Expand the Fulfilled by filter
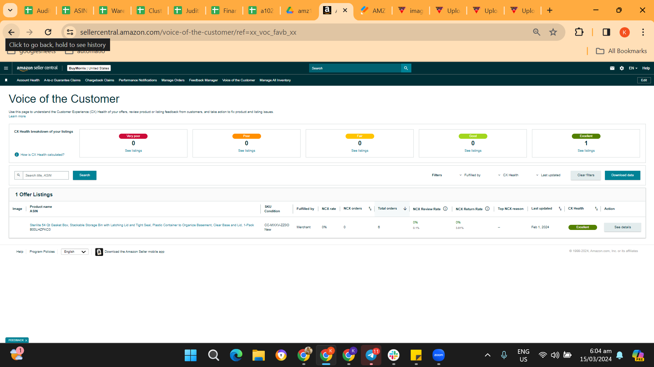Screen dimensions: 654x367 [470, 175]
